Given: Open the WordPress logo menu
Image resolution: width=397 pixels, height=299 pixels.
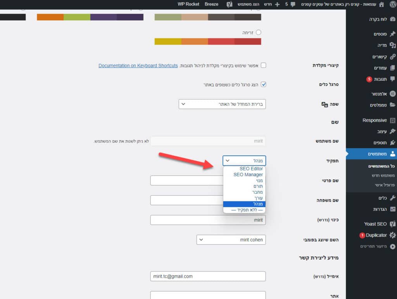Looking at the screenshot, I should click(393, 4).
